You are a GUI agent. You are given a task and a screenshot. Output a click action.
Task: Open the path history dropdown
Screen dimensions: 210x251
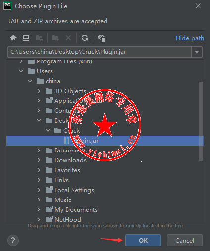tap(197, 52)
